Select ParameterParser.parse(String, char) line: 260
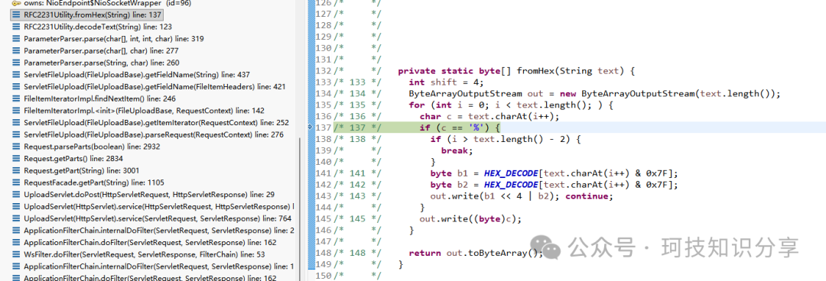 101,63
